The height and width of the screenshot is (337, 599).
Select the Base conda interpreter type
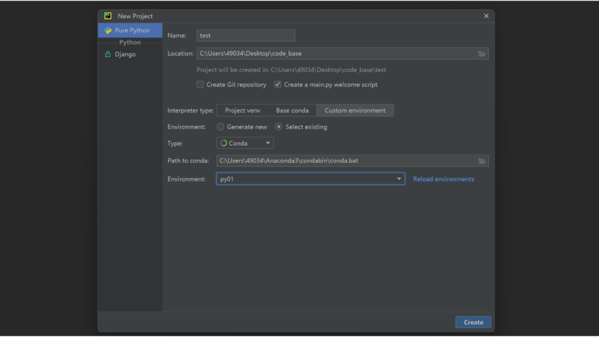point(293,110)
